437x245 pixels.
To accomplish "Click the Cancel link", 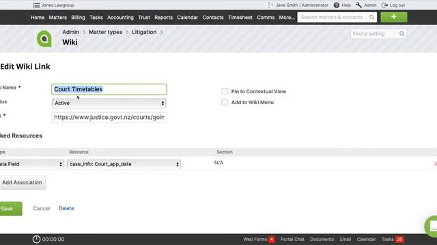I will [42, 208].
